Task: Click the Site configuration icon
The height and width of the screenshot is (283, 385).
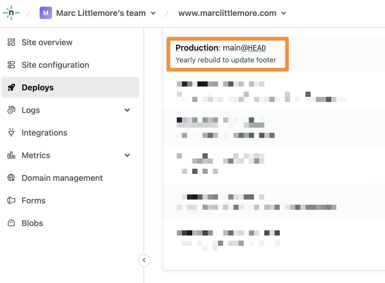Action: (11, 65)
